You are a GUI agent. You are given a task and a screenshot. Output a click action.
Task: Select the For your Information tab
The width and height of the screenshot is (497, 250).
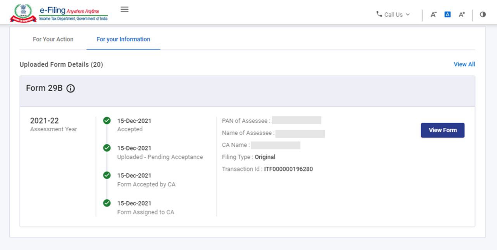pyautogui.click(x=123, y=39)
